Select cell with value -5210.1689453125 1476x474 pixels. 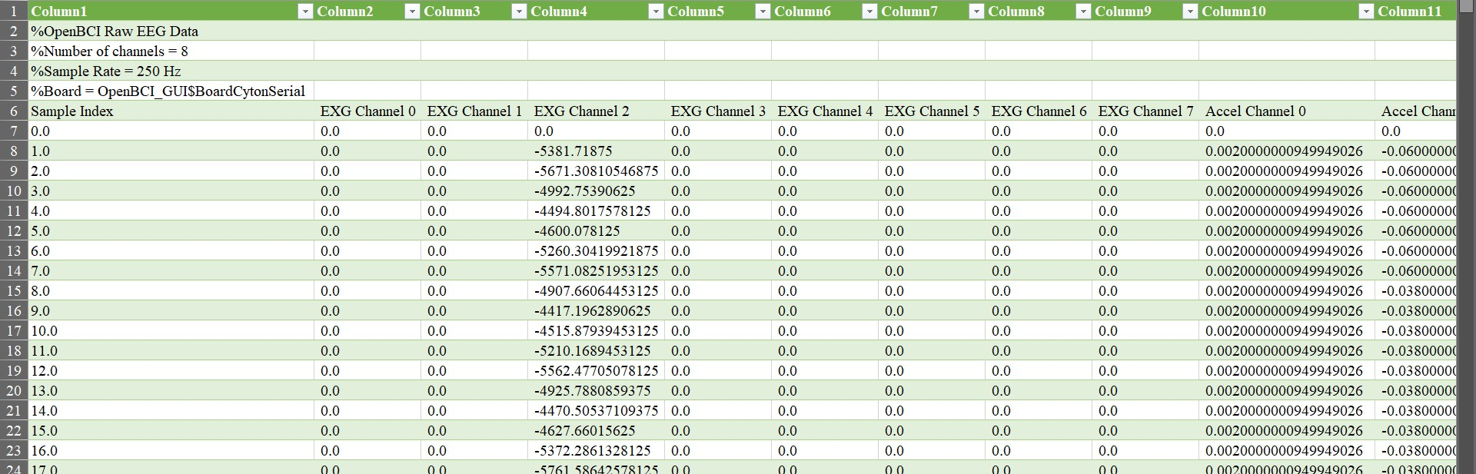coord(596,351)
